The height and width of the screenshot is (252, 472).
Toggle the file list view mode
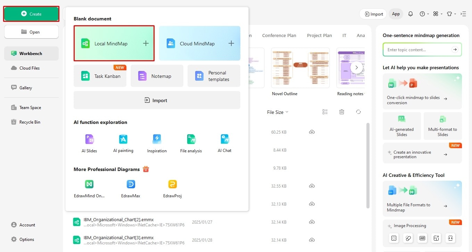click(325, 112)
